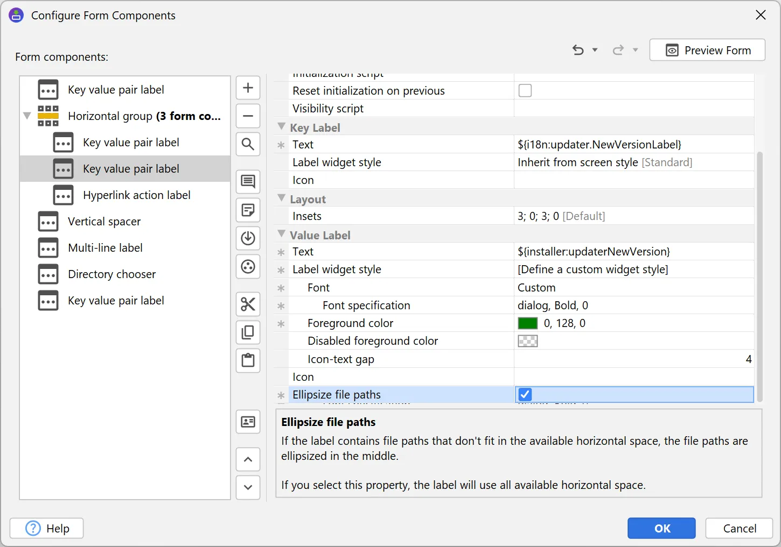Open the Font value set to Custom

(634, 288)
